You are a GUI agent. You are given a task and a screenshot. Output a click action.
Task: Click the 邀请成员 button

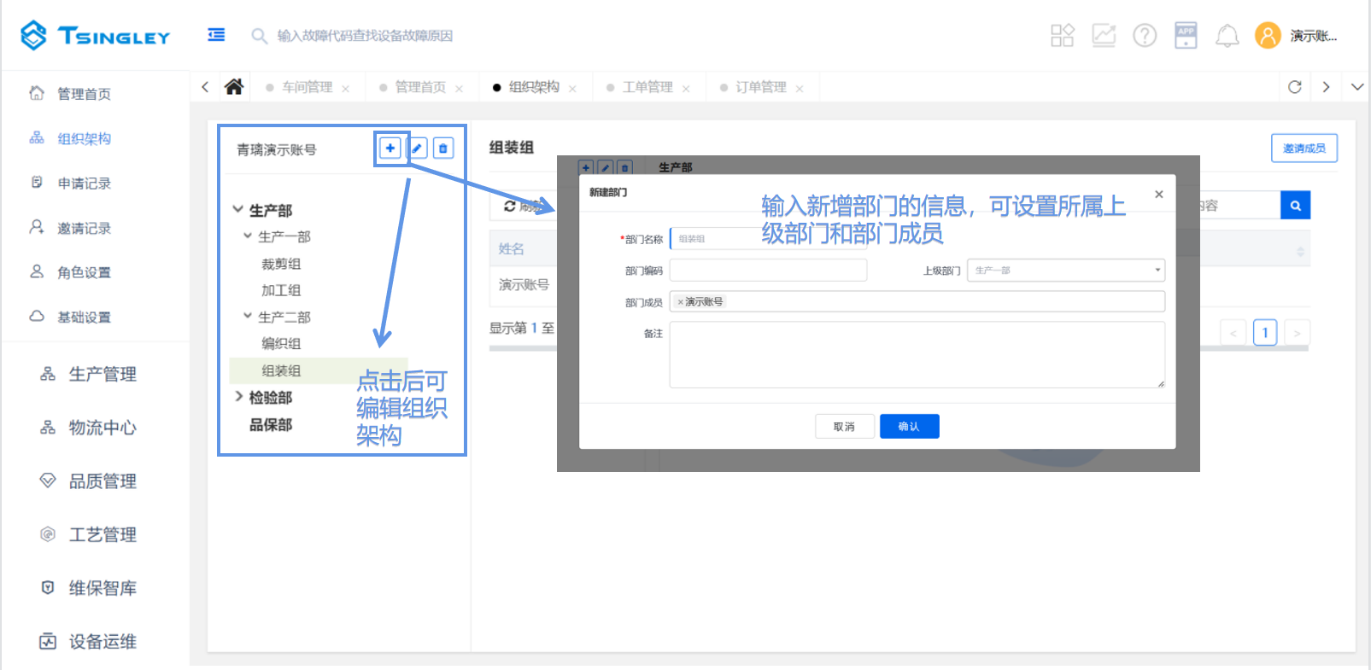coord(1304,149)
